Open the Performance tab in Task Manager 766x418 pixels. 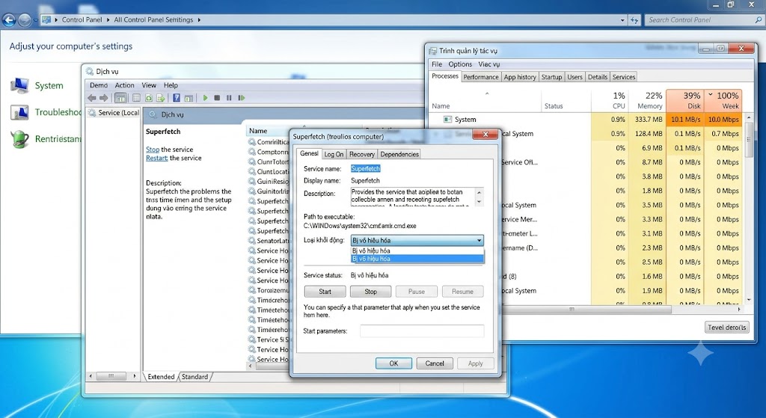pyautogui.click(x=481, y=77)
